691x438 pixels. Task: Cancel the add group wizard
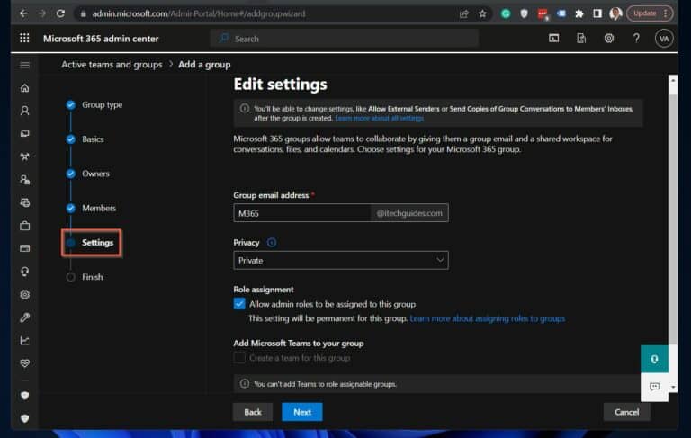626,412
